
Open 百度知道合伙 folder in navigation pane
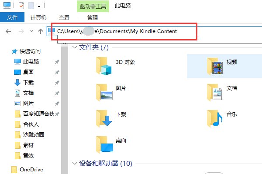pyautogui.click(x=38, y=114)
